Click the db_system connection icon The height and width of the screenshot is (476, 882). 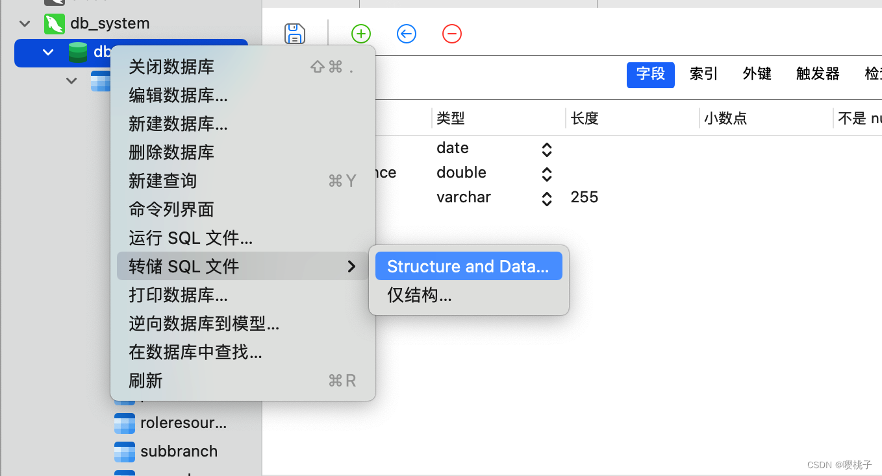coord(55,24)
